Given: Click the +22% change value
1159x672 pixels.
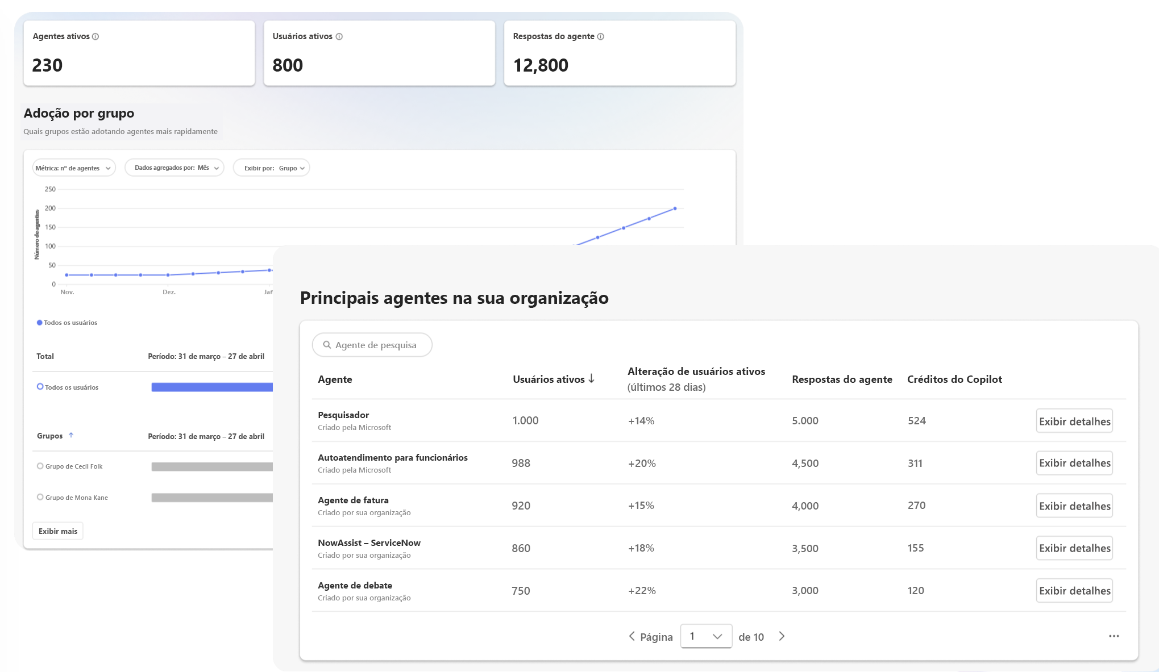Looking at the screenshot, I should pyautogui.click(x=642, y=591).
